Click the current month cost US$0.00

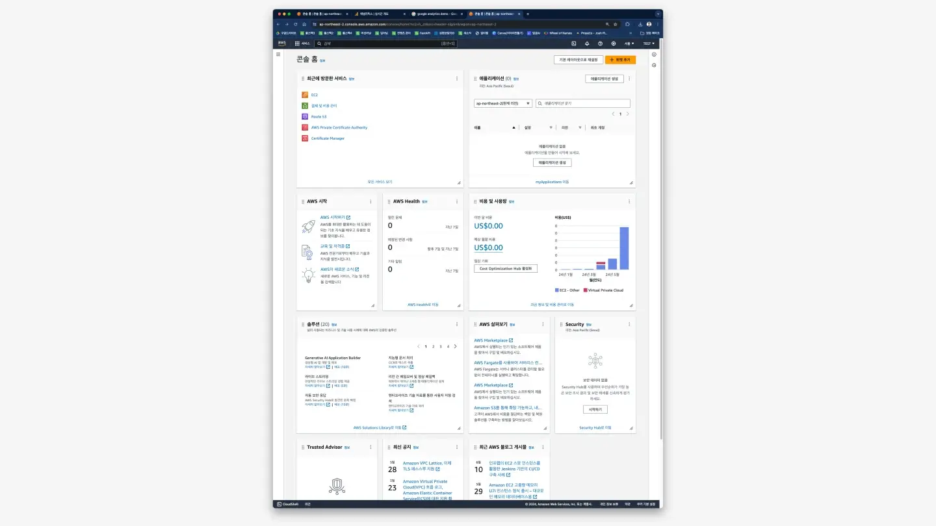pos(488,226)
